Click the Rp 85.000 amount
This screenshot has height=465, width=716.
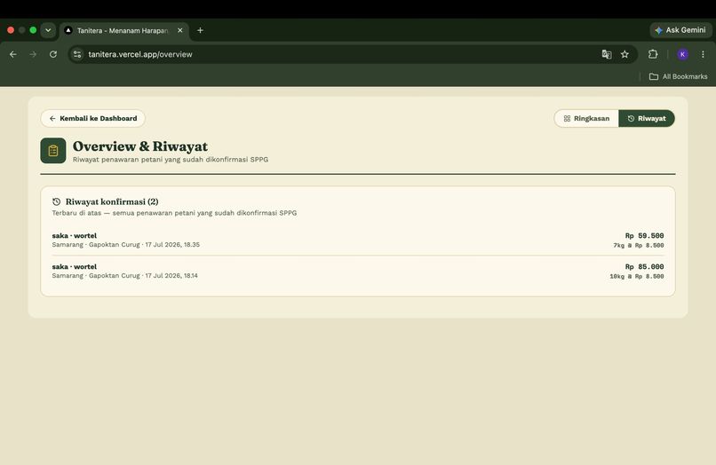pyautogui.click(x=644, y=266)
